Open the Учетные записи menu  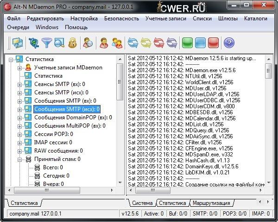pyautogui.click(x=165, y=18)
